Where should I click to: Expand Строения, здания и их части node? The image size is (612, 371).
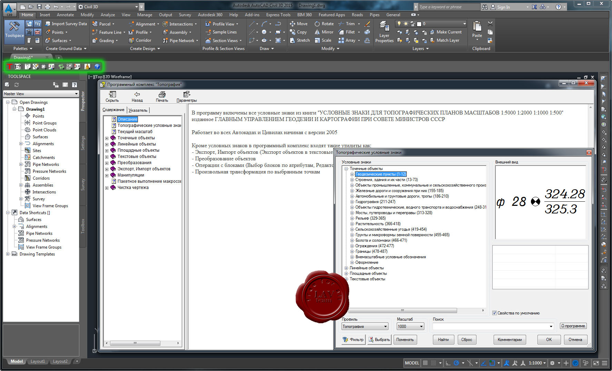click(x=352, y=180)
